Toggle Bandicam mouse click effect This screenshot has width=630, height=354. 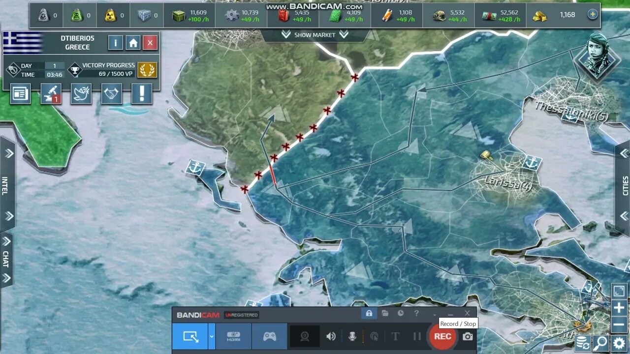[x=374, y=337]
